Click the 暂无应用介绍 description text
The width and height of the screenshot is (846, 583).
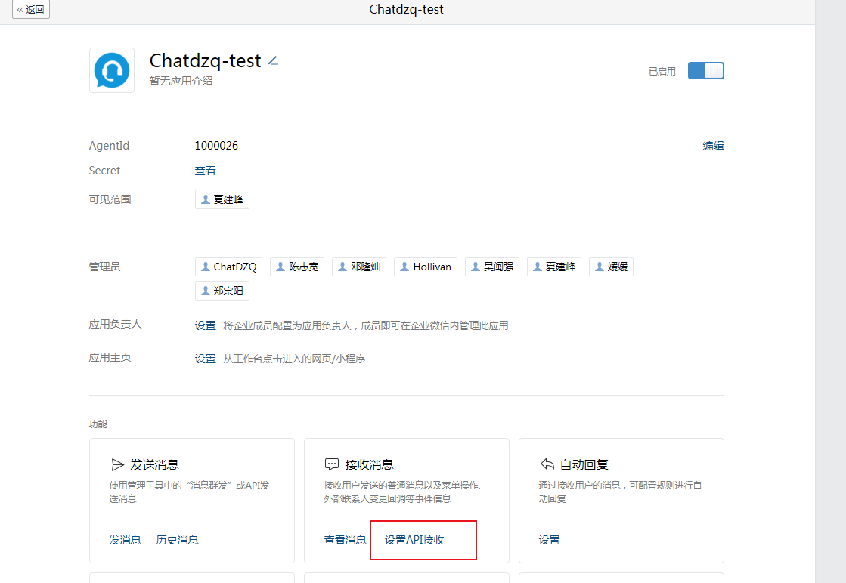[x=181, y=81]
